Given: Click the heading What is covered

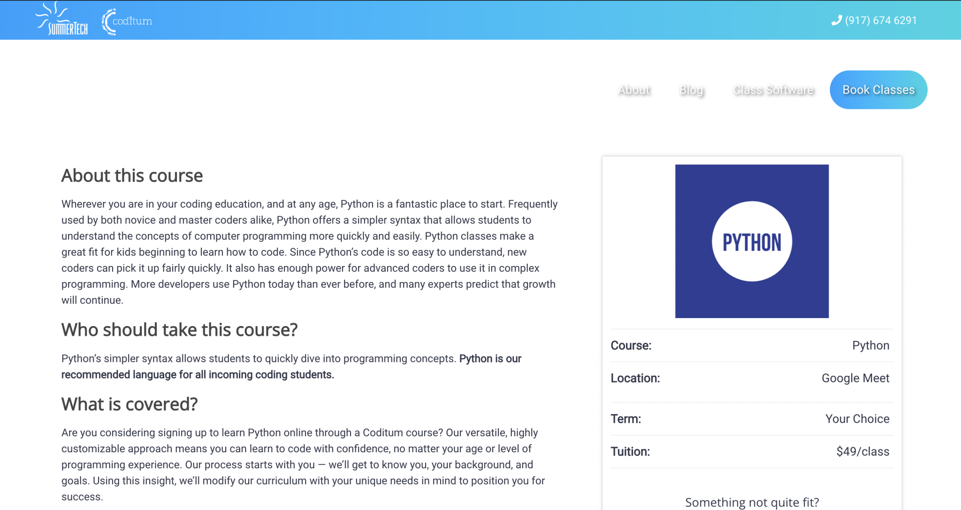Looking at the screenshot, I should click(x=130, y=404).
